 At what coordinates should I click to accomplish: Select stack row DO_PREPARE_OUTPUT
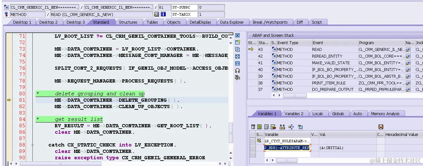[x=335, y=90]
